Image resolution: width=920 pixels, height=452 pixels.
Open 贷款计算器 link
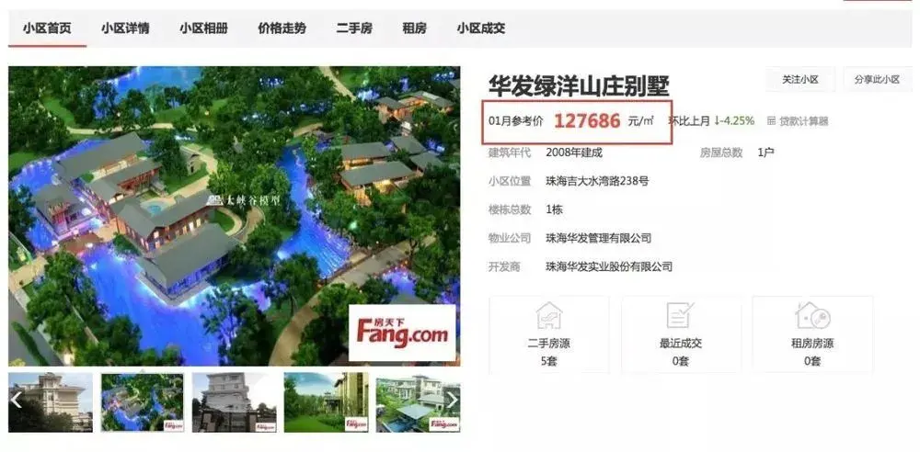coord(804,121)
